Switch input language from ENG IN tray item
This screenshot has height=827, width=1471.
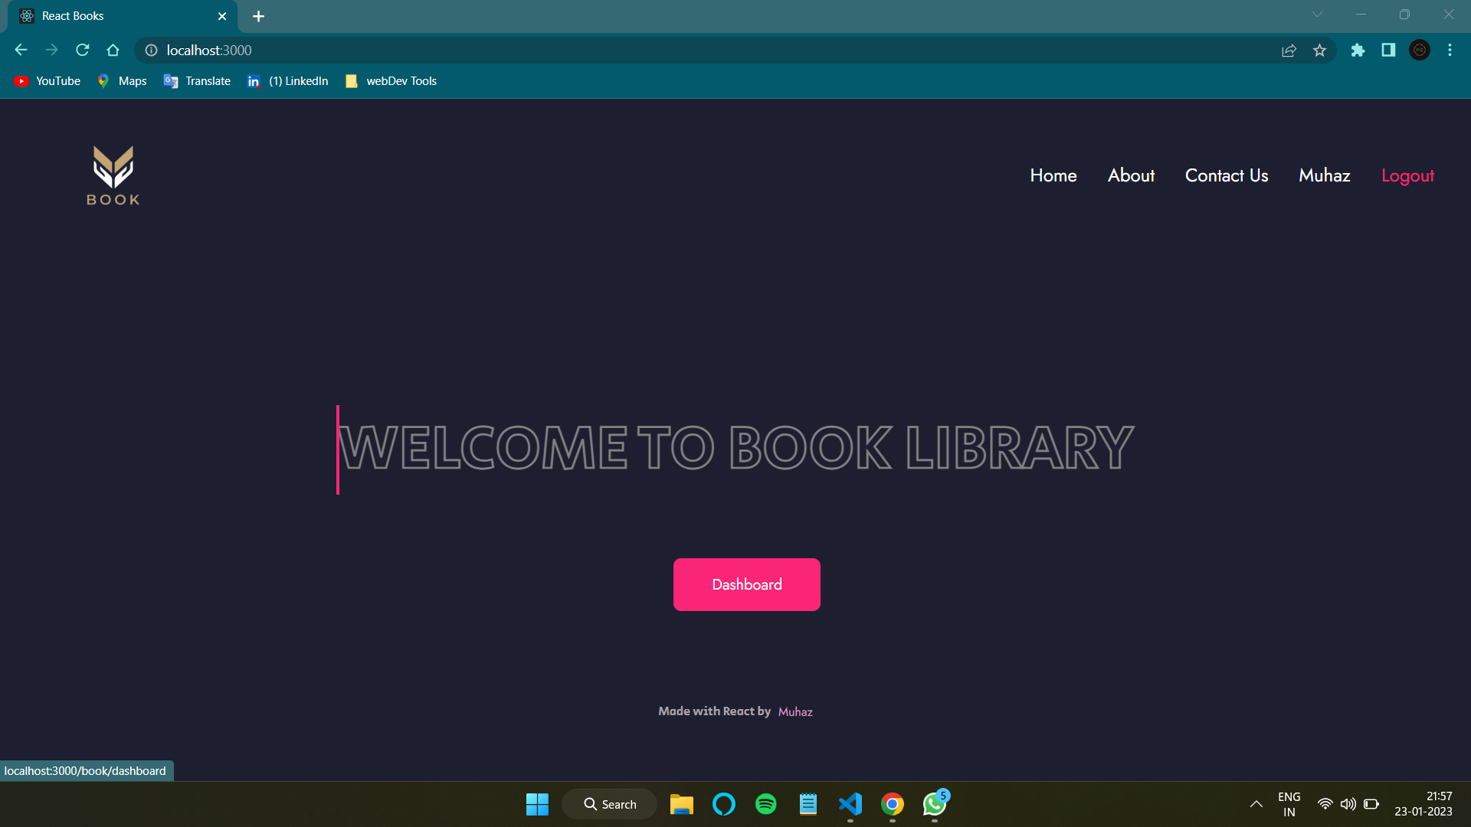(x=1289, y=804)
